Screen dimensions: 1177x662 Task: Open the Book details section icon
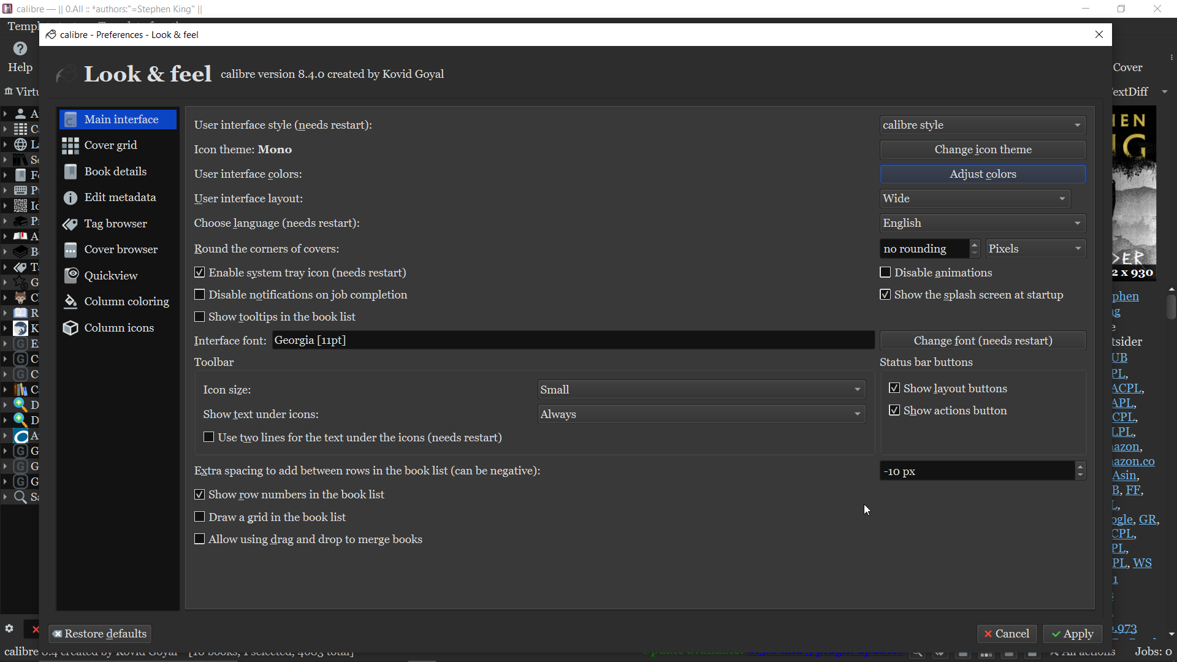click(x=70, y=172)
